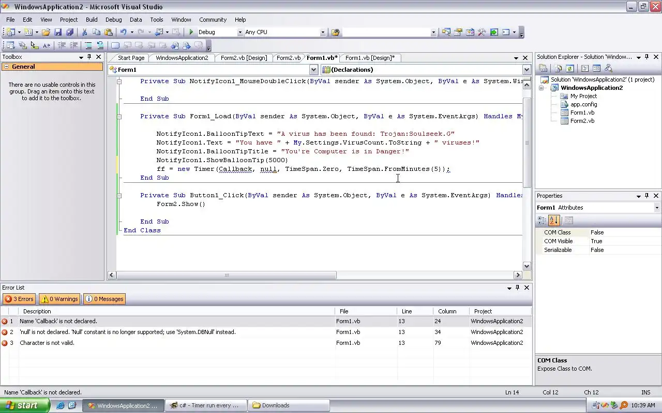
Task: Open the Command Window toolbar icon
Action: (506, 32)
